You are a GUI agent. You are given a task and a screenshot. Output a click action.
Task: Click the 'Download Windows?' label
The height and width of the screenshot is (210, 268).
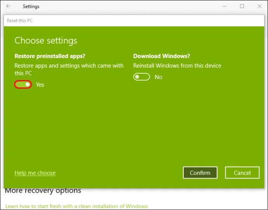point(162,56)
